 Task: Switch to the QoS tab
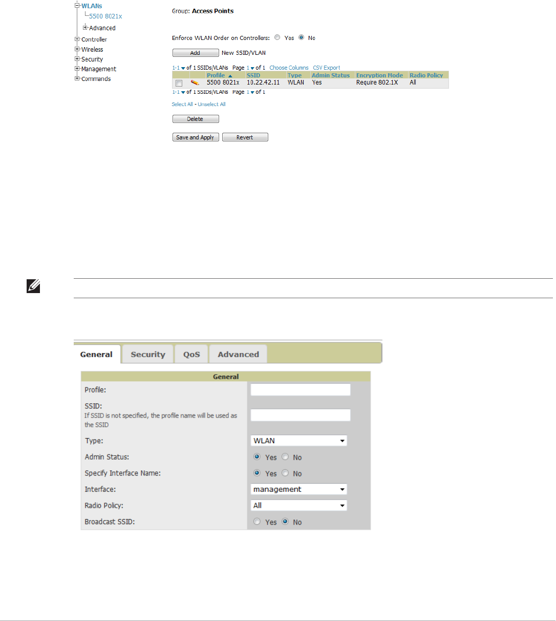[192, 354]
